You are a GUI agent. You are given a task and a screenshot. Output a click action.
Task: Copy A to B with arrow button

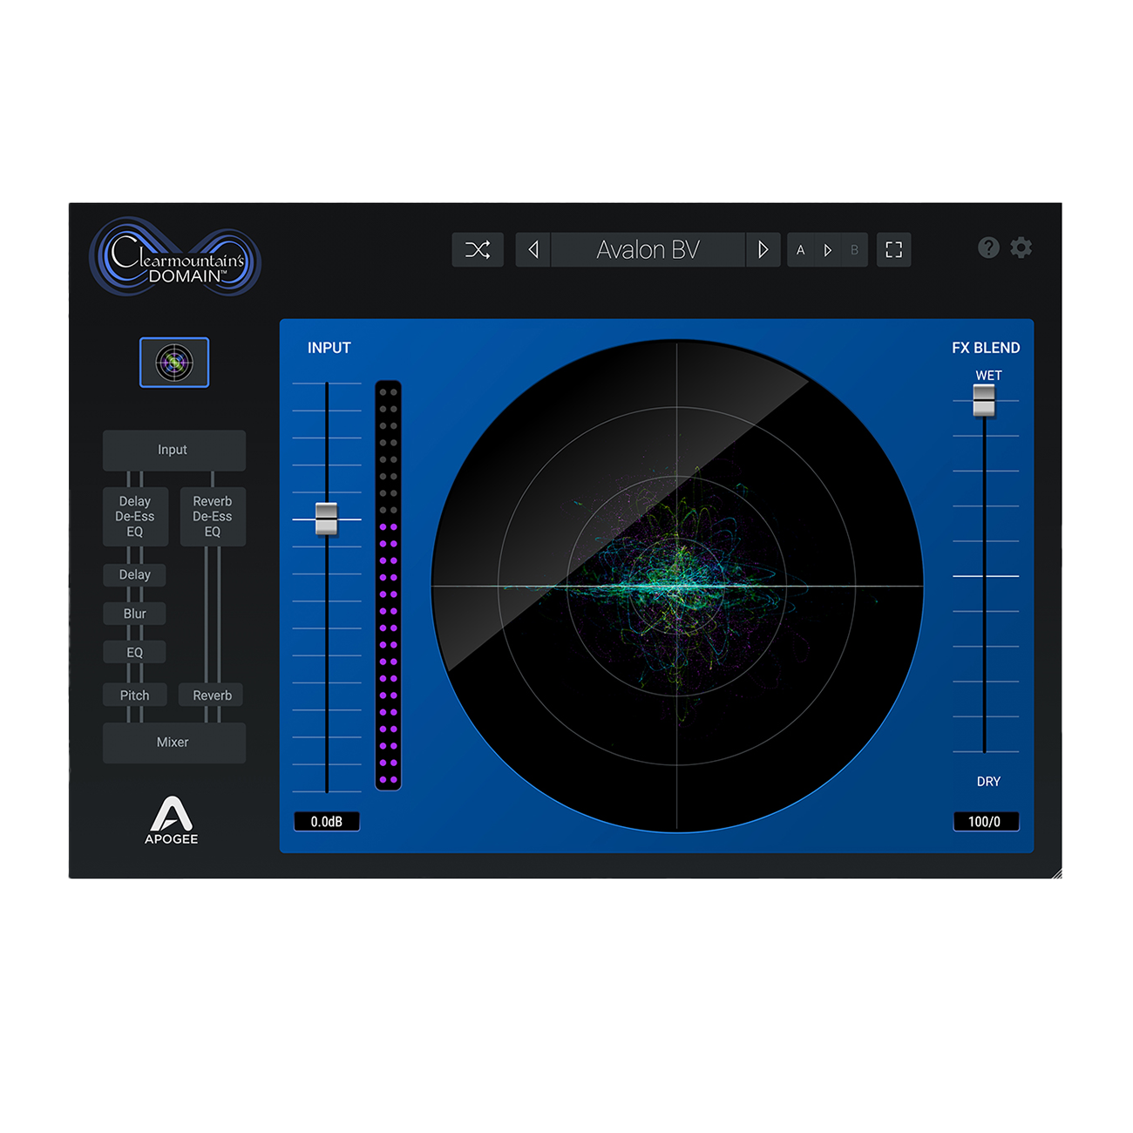pyautogui.click(x=828, y=250)
